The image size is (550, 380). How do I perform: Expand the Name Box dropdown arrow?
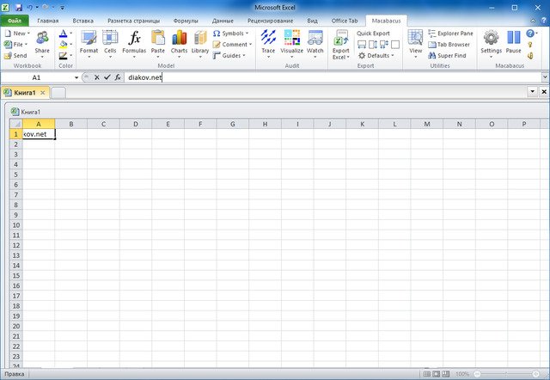76,77
